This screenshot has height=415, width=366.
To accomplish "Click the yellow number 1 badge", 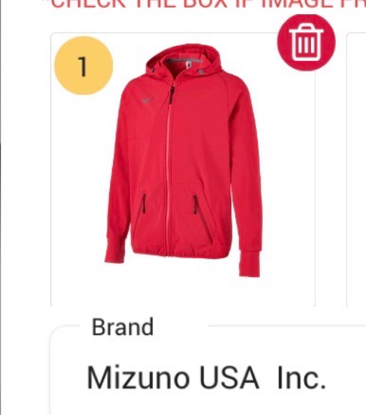I will (x=84, y=66).
